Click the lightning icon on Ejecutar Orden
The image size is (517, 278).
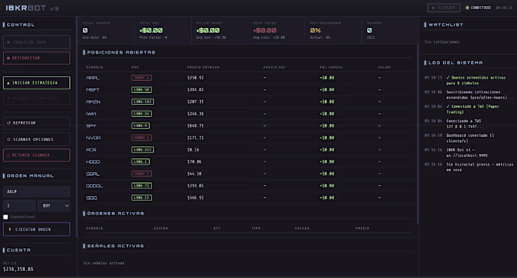coord(10,230)
